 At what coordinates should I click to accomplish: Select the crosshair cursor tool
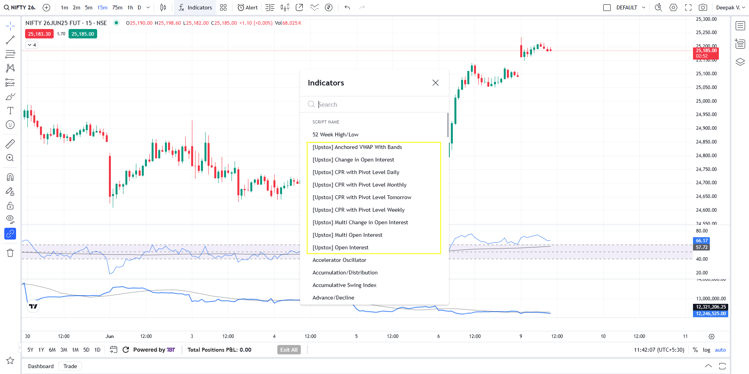tap(10, 26)
